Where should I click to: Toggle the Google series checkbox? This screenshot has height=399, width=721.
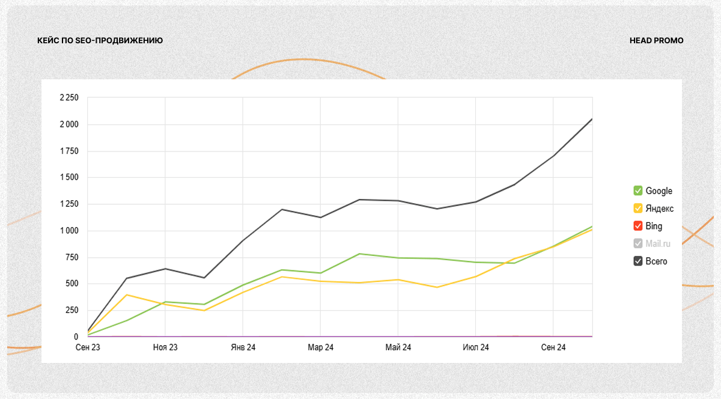click(x=638, y=191)
